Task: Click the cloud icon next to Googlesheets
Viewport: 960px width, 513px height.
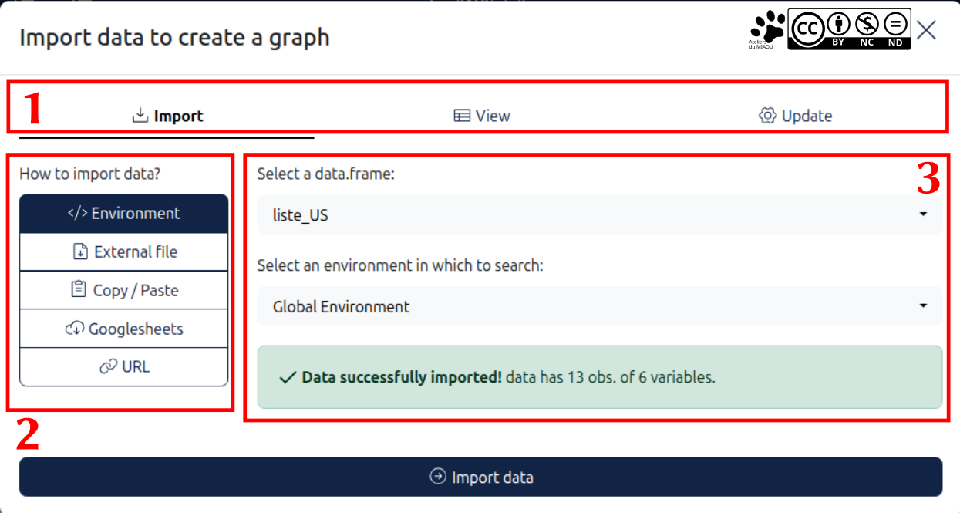Action: 74,329
